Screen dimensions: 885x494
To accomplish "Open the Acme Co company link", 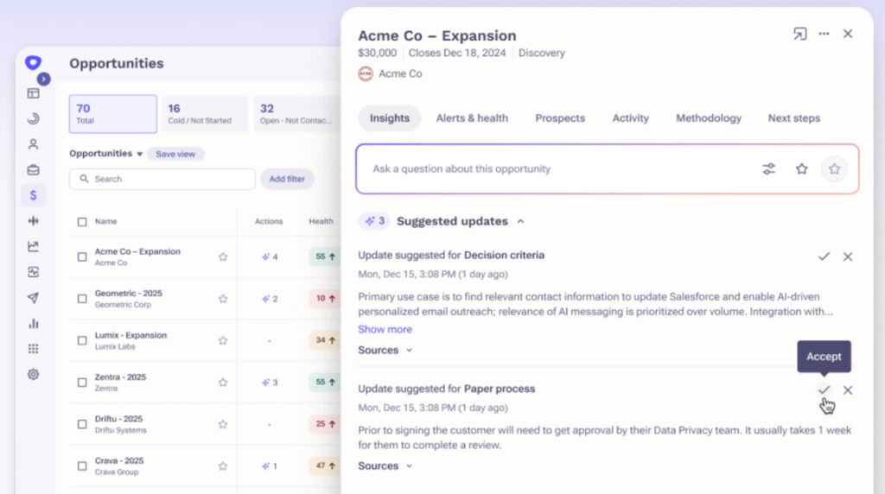I will [390, 74].
